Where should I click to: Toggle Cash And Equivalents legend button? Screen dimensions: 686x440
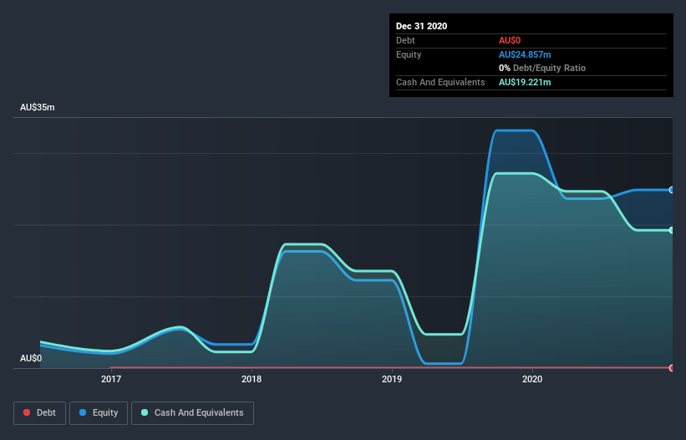[192, 413]
